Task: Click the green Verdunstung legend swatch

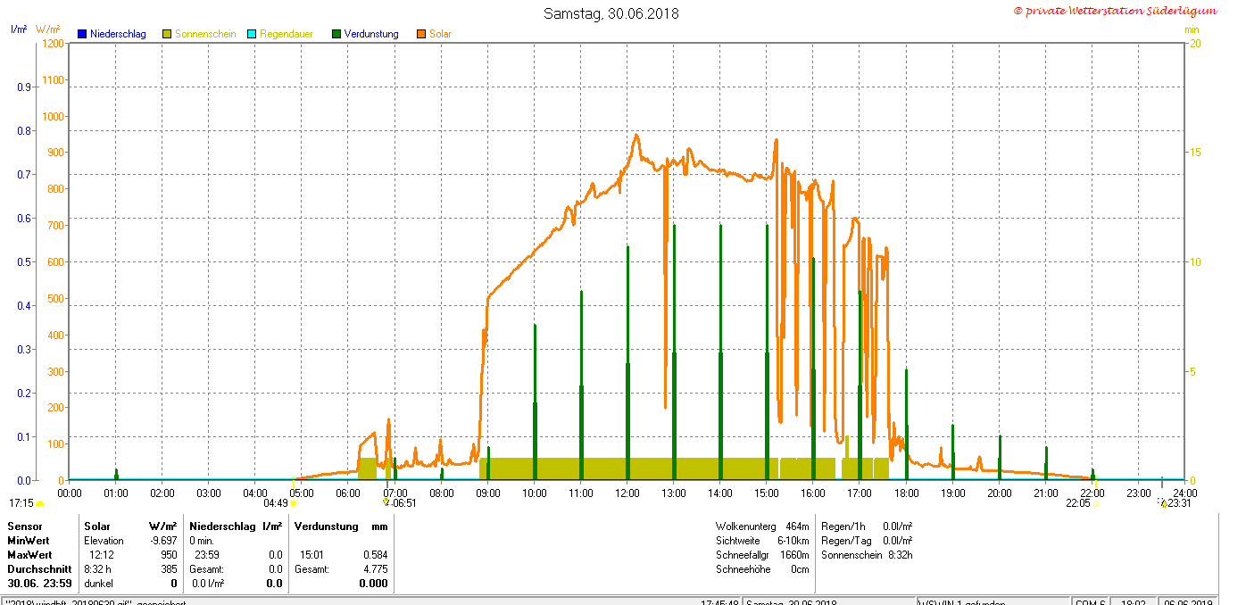Action: [336, 34]
